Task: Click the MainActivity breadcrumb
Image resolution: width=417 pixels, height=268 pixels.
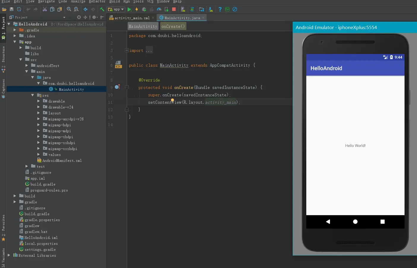Action: pos(143,26)
